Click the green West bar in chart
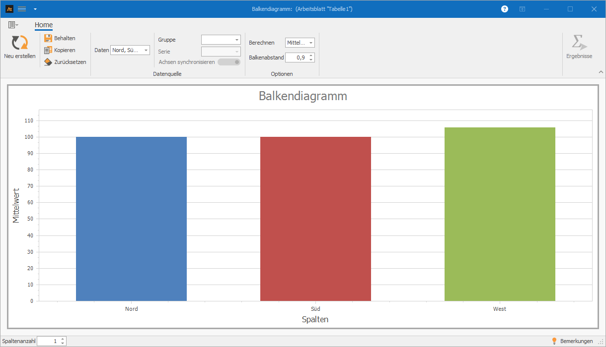Viewport: 606px width, 347px height. pos(499,213)
